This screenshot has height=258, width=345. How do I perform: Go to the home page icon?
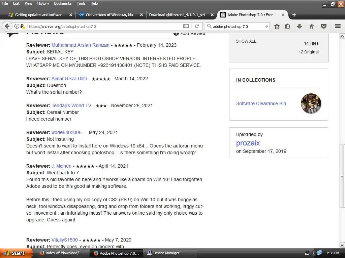312,26
